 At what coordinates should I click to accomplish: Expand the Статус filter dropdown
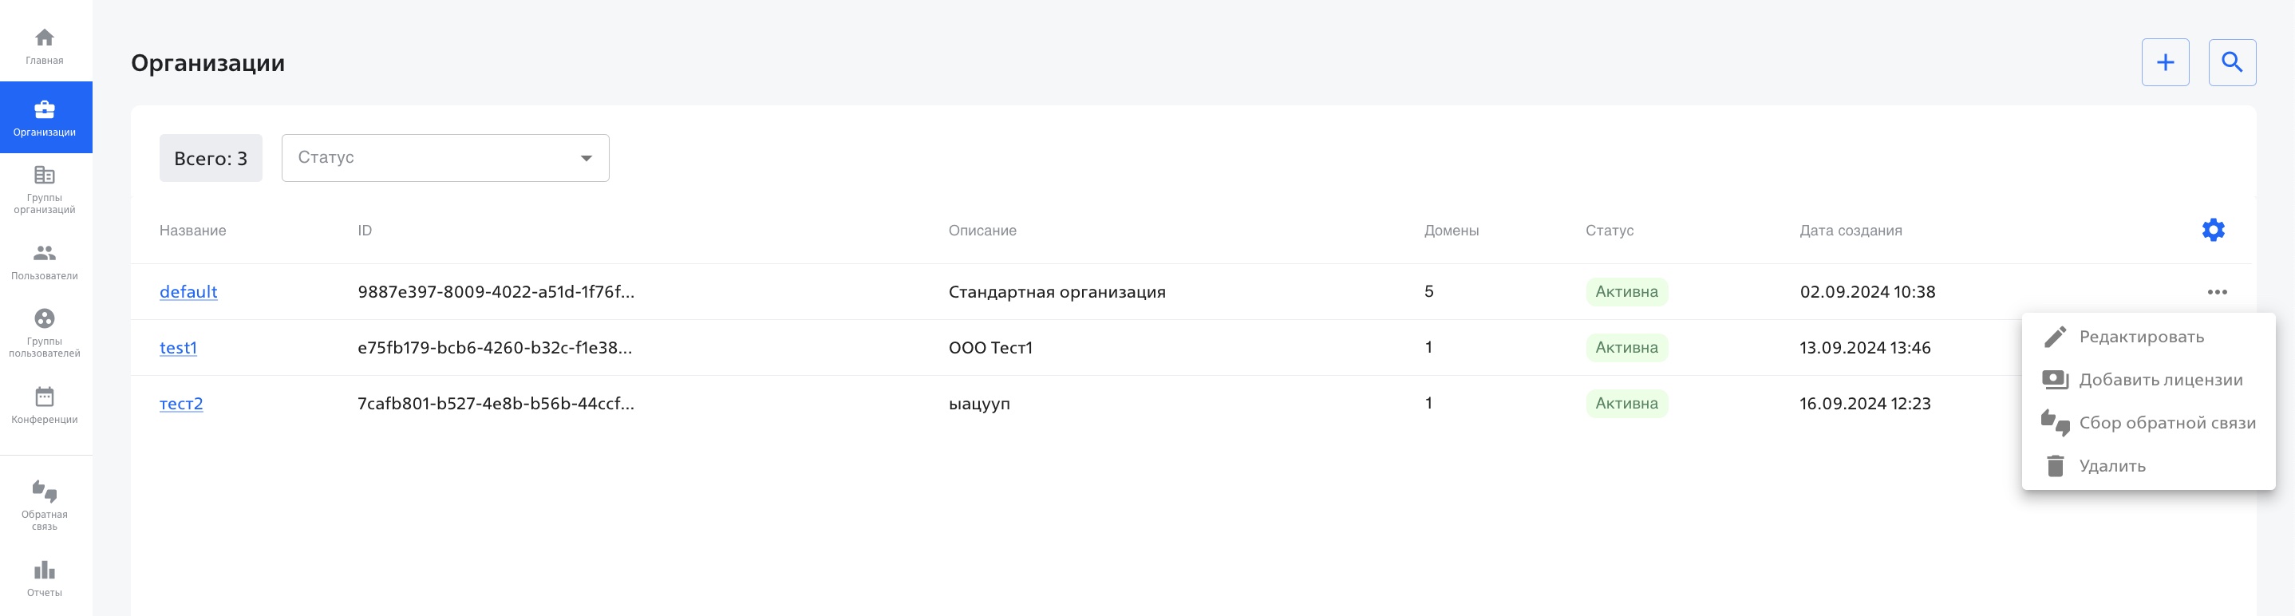pyautogui.click(x=445, y=158)
